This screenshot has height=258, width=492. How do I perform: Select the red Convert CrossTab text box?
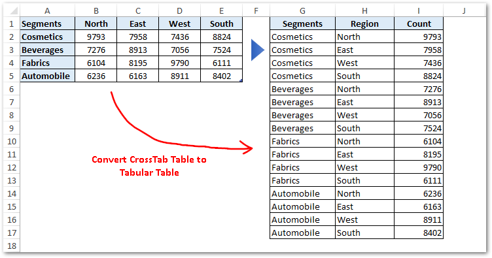[149, 166]
